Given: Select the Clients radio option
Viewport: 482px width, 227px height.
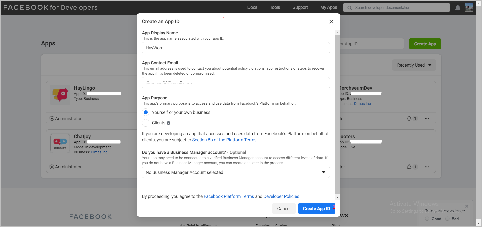Looking at the screenshot, I should point(146,123).
